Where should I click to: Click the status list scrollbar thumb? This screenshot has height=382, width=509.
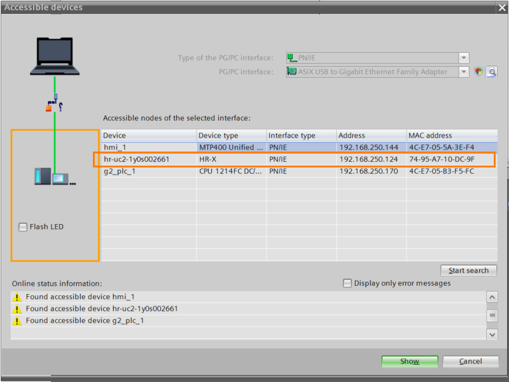click(492, 315)
